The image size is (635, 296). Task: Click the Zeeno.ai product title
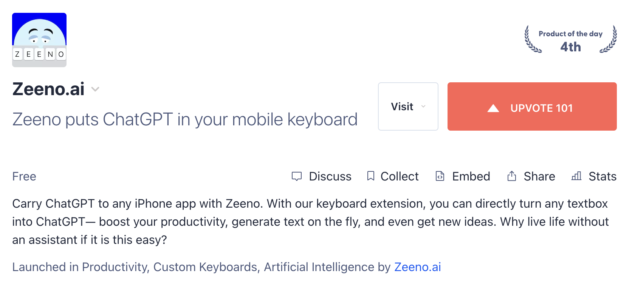48,89
